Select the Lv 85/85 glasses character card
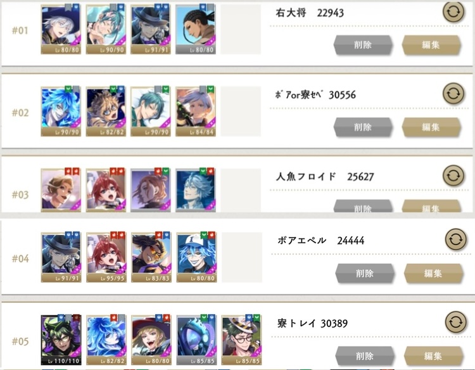The width and height of the screenshot is (475, 370). pyautogui.click(x=241, y=340)
